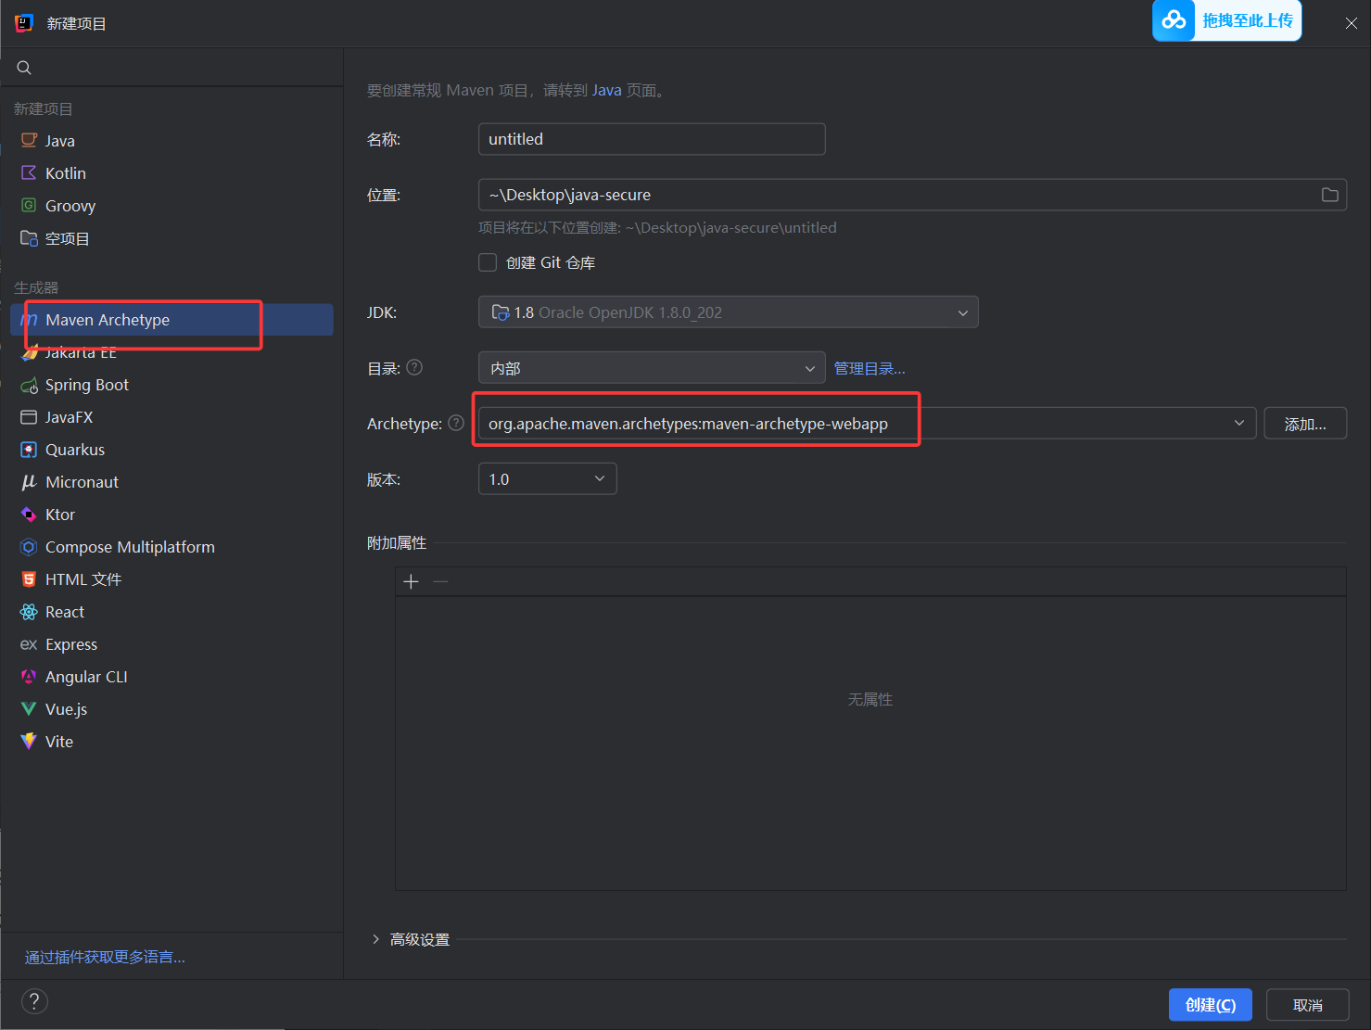The height and width of the screenshot is (1030, 1371).
Task: Select the Spring Boot generator
Action: click(87, 385)
